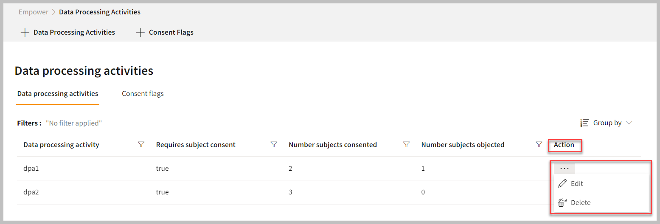
Task: Choose Edit from the action menu
Action: pyautogui.click(x=577, y=183)
